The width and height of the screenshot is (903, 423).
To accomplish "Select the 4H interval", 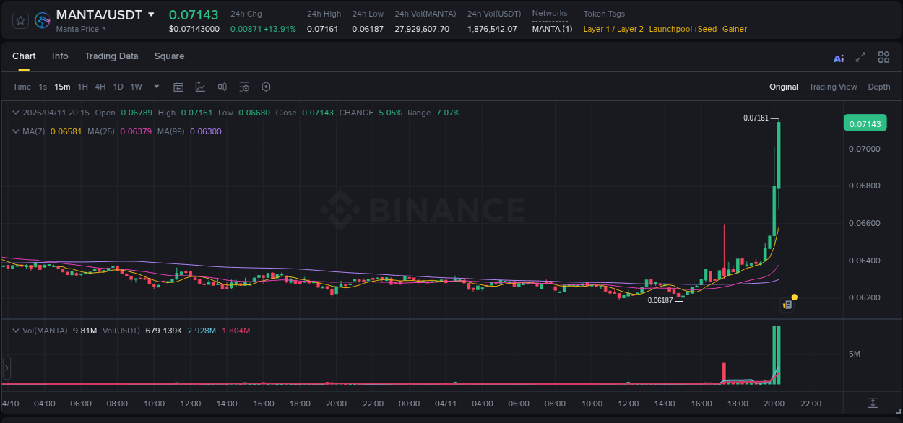I will [100, 87].
